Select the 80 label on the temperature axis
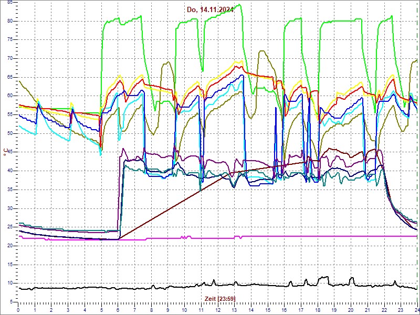 (10, 21)
